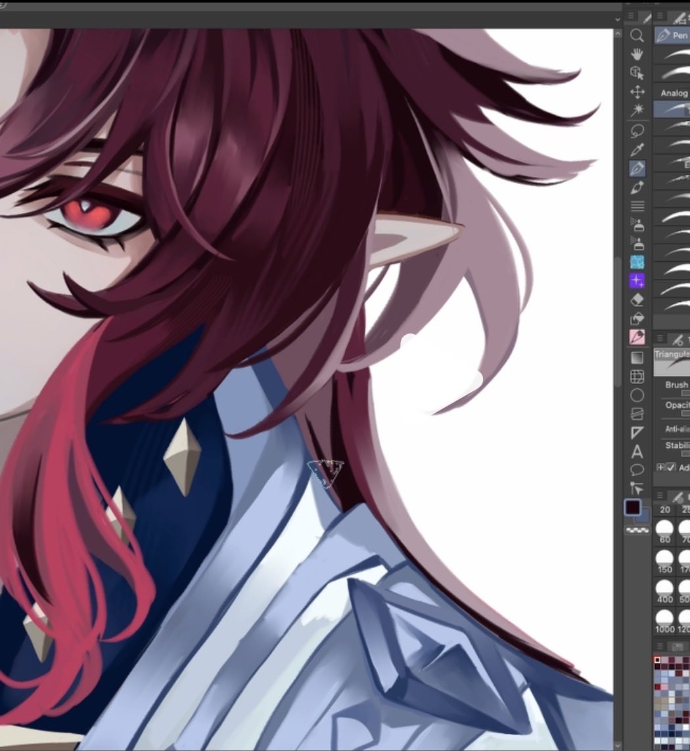690x751 pixels.
Task: Select the Text tool A icon
Action: coord(637,452)
